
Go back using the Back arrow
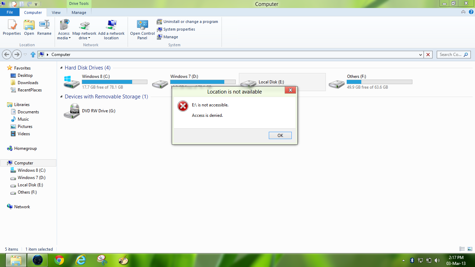click(x=7, y=55)
